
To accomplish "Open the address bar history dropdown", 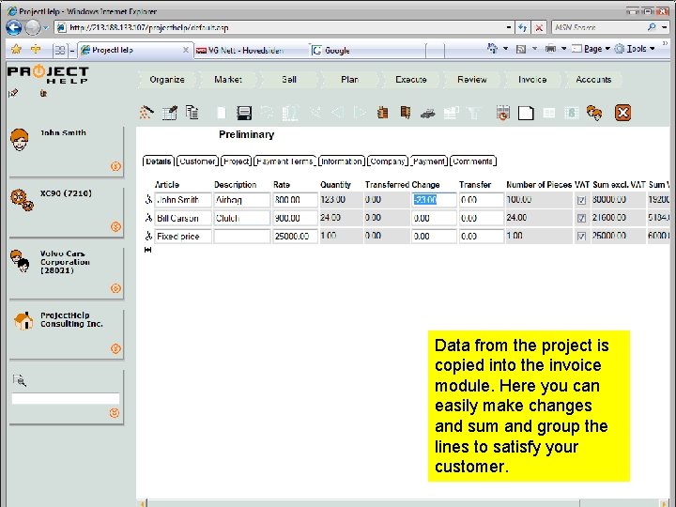I will pyautogui.click(x=509, y=27).
